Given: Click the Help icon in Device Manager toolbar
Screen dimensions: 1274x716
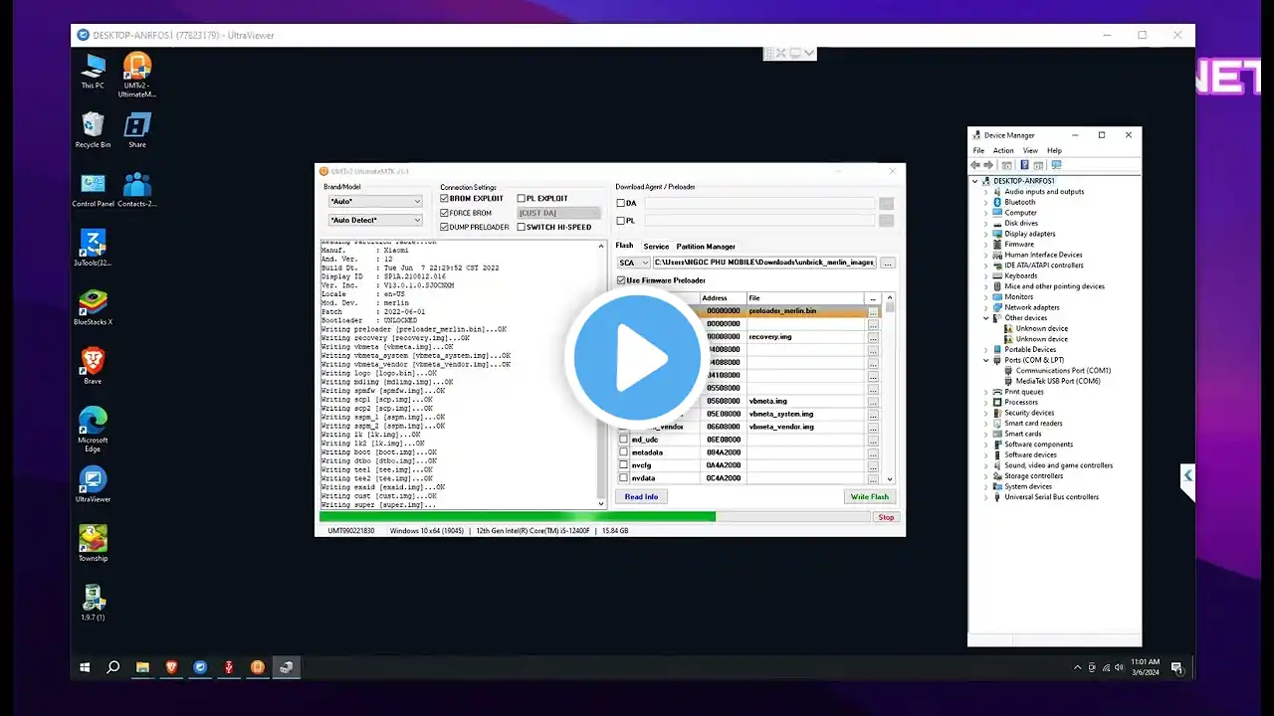Looking at the screenshot, I should (x=1024, y=165).
